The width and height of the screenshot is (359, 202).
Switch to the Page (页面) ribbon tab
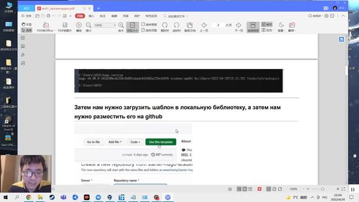pyautogui.click(x=126, y=16)
